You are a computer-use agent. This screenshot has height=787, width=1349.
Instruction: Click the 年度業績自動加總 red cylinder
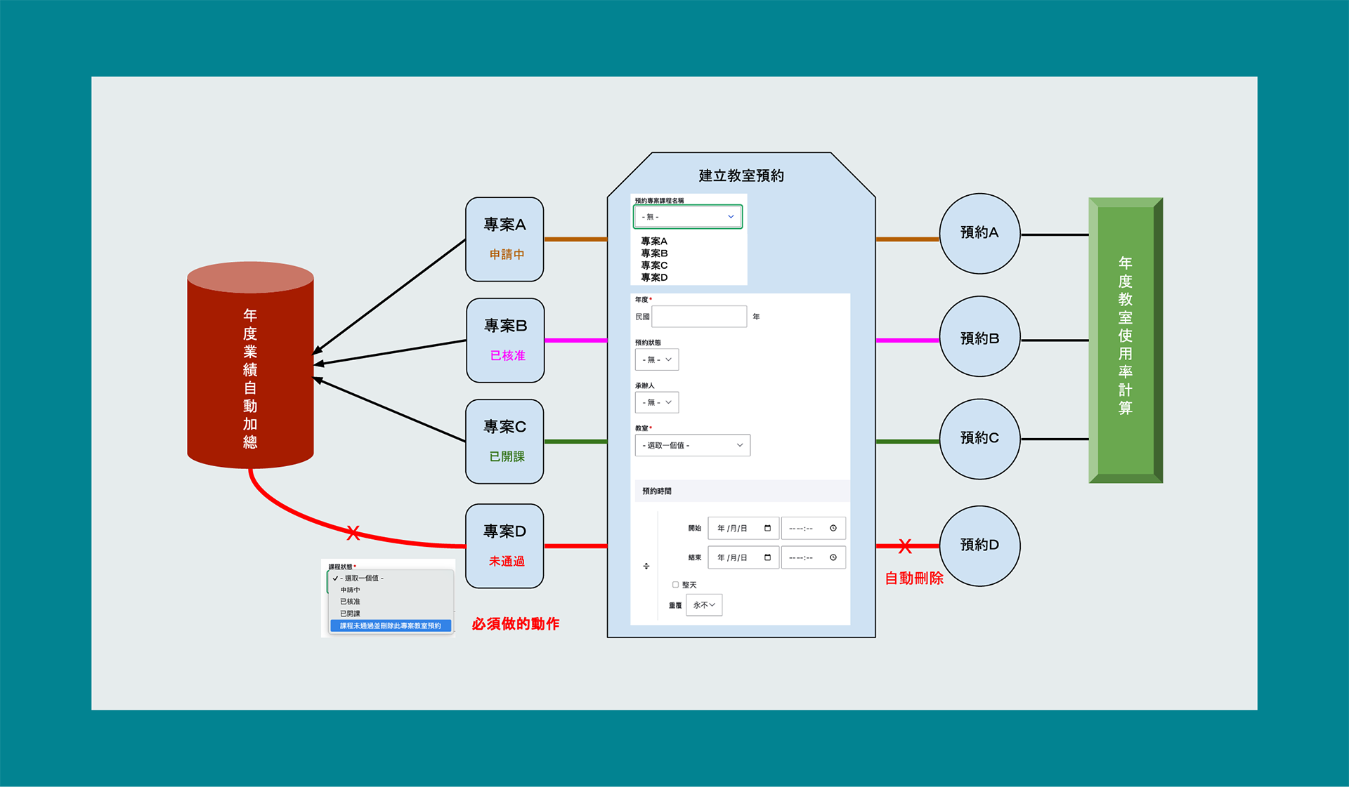pyautogui.click(x=250, y=365)
